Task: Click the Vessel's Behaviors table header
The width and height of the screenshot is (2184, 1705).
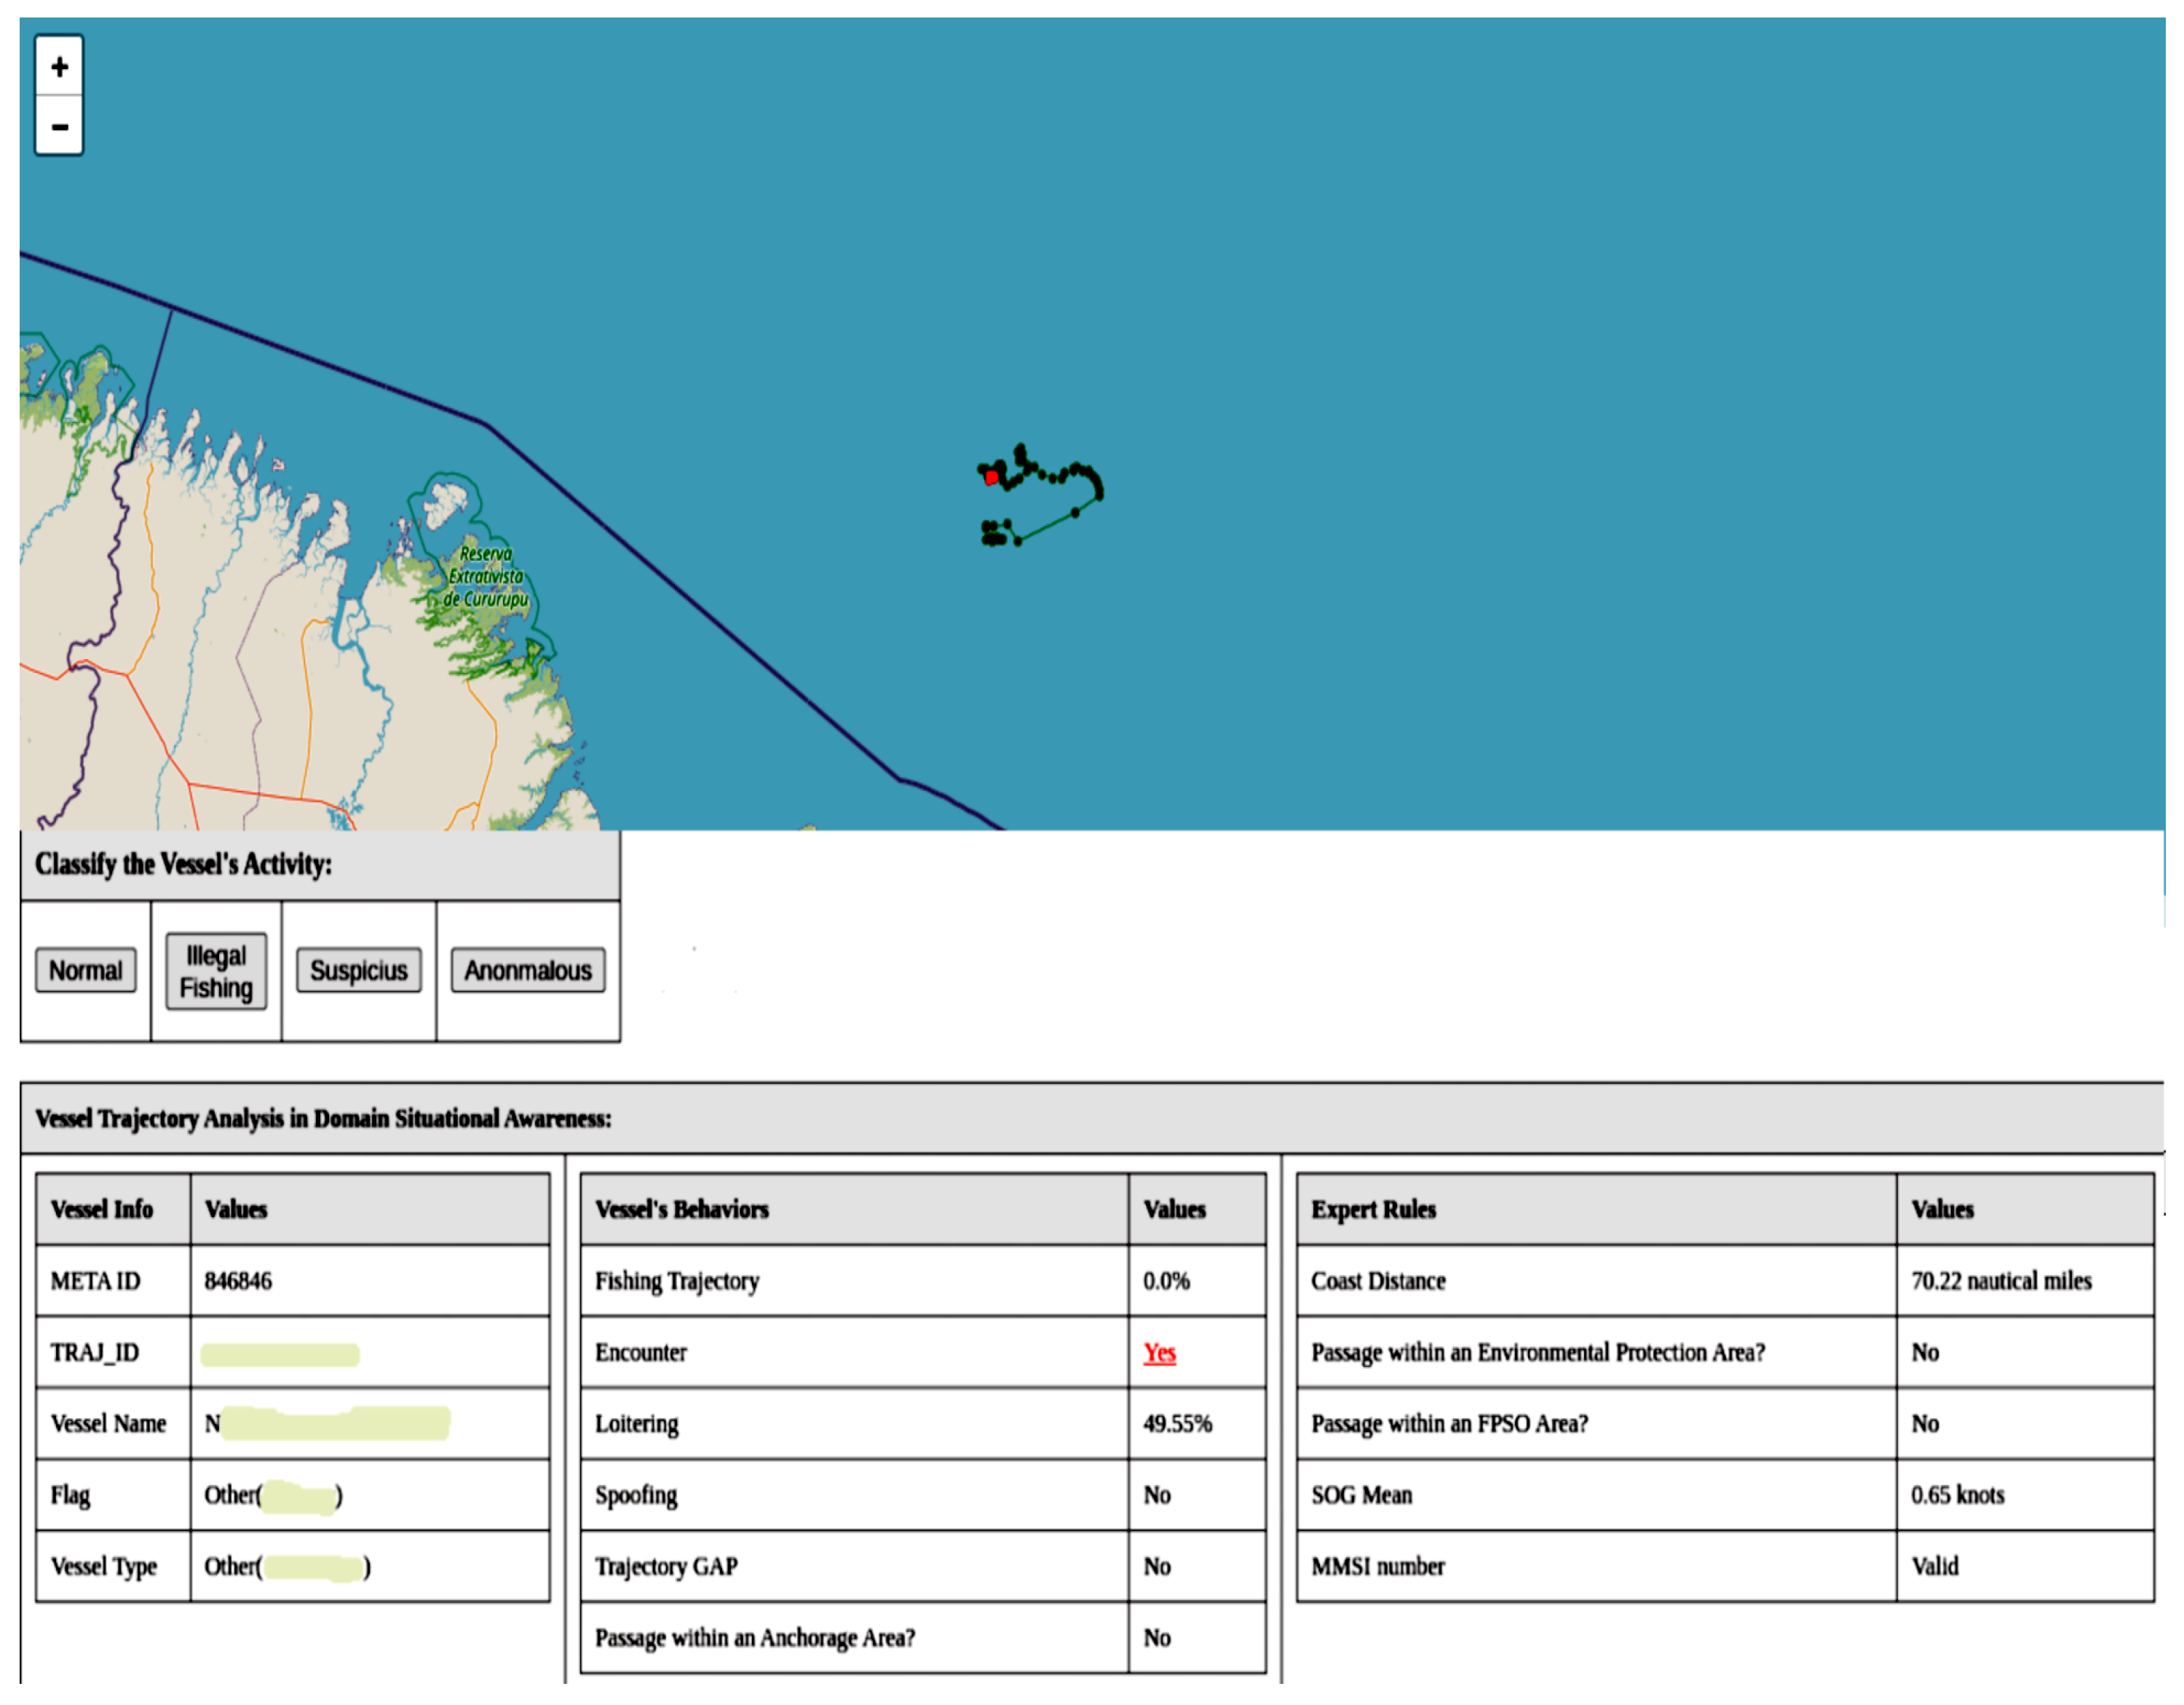Action: pos(682,1209)
